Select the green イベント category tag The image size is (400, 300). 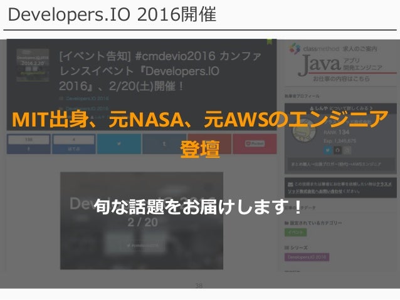[296, 232]
